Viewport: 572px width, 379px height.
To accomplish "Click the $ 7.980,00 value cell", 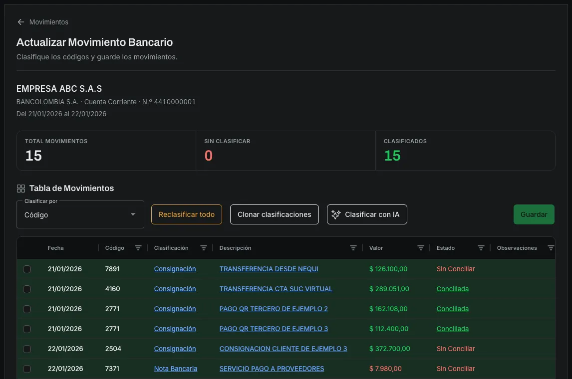I will [x=385, y=369].
